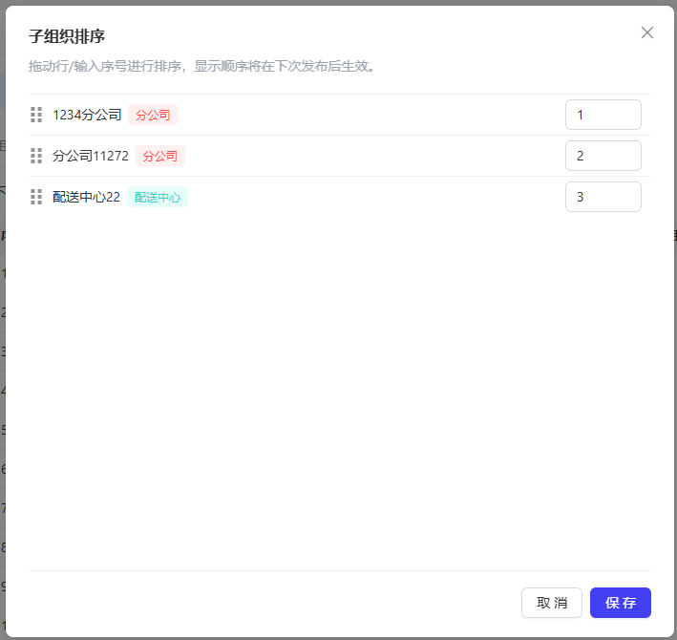This screenshot has width=677, height=640.
Task: Select the 配送中心22 name text
Action: coord(86,197)
